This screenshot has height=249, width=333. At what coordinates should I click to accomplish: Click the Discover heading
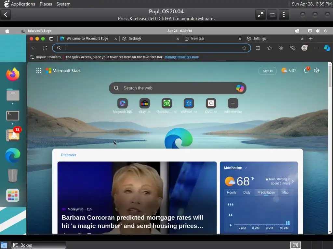click(x=69, y=155)
